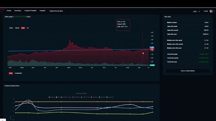The height and width of the screenshot is (121, 216).
Task: Go to the Home page
Action: (9, 11)
